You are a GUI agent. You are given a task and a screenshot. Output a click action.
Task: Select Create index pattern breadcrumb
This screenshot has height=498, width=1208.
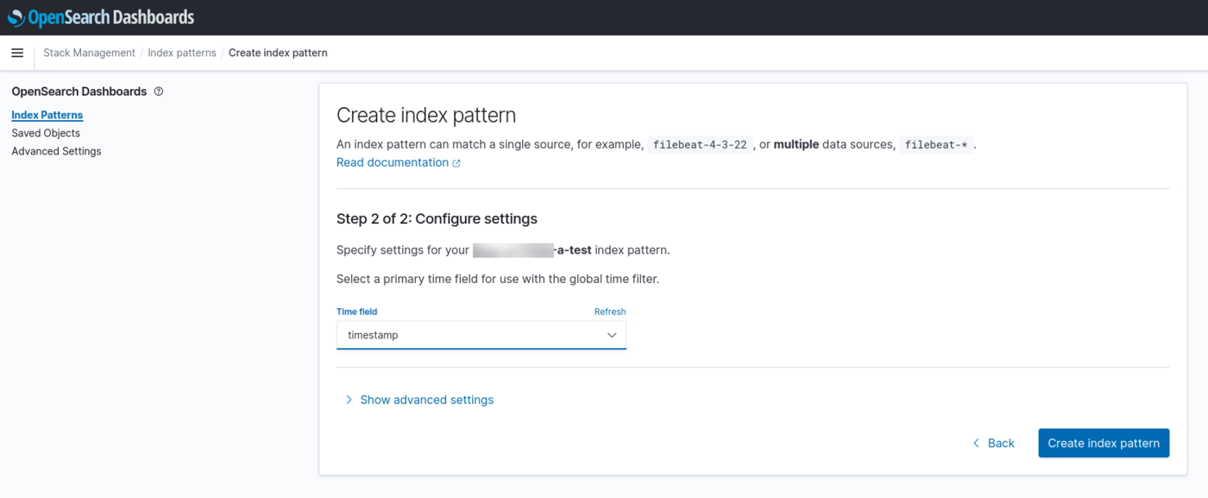(278, 53)
